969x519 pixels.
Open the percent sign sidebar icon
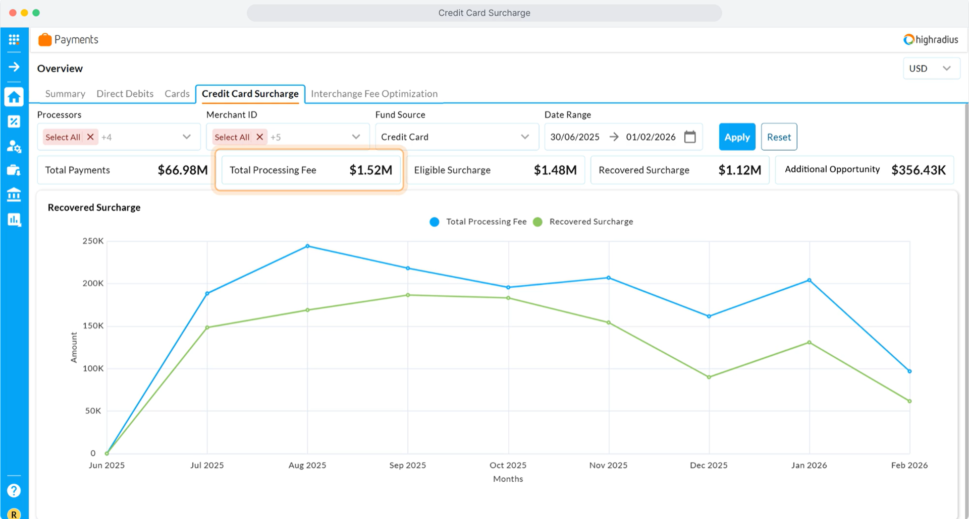(14, 121)
